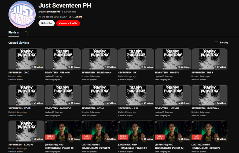Open the SEVENTEEN - HOSHI playlist thumbnail

pyautogui.click(x=100, y=95)
